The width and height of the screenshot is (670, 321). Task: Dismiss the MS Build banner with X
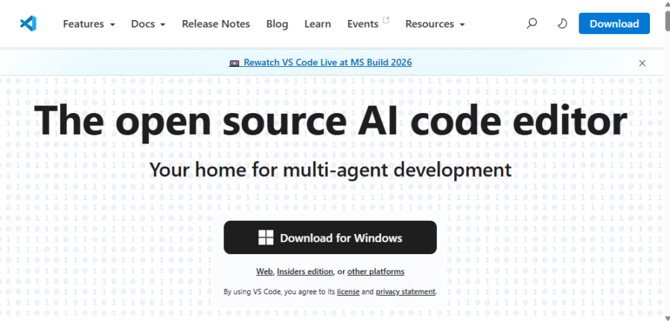(x=642, y=63)
